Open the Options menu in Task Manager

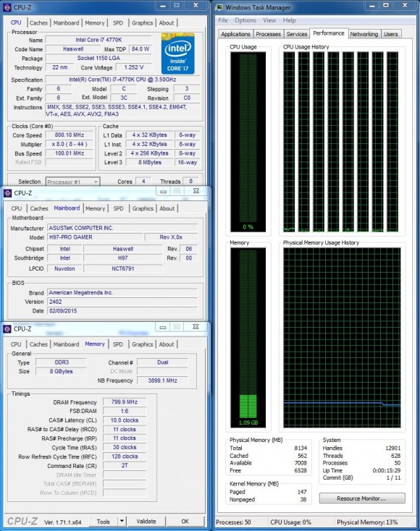point(245,20)
